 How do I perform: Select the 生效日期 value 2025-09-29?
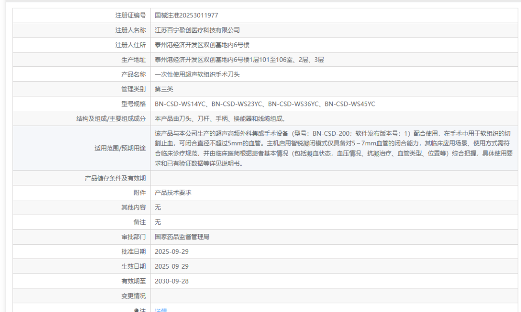coord(171,266)
